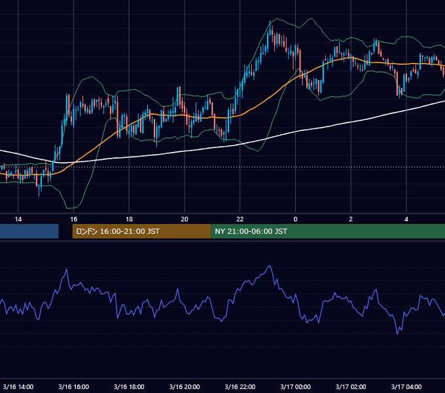
Task: Click the date label 3/16 22:00
Action: tap(240, 386)
